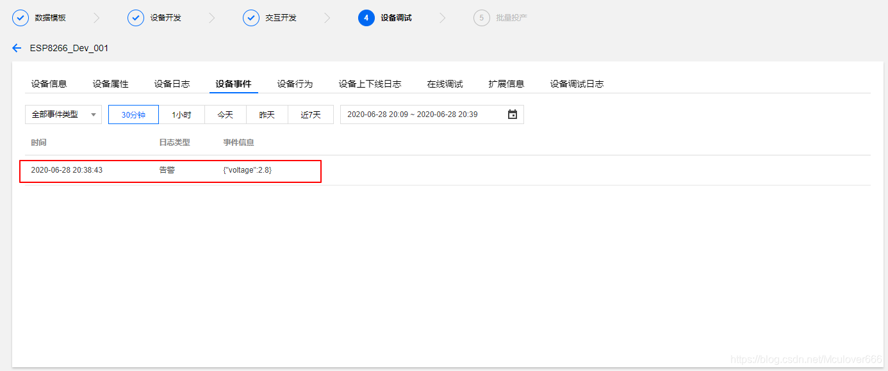Click the device name ESP8266_Dev_001
888x371 pixels.
69,48
